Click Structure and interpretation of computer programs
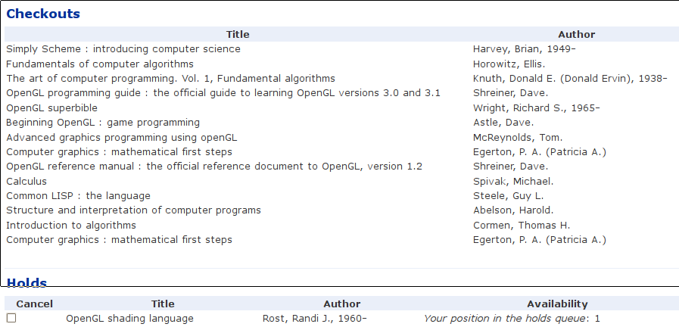 click(134, 210)
